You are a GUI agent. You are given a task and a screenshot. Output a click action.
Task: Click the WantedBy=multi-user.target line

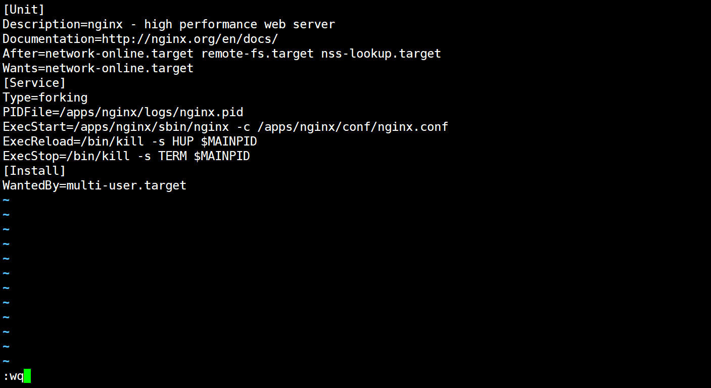click(94, 185)
